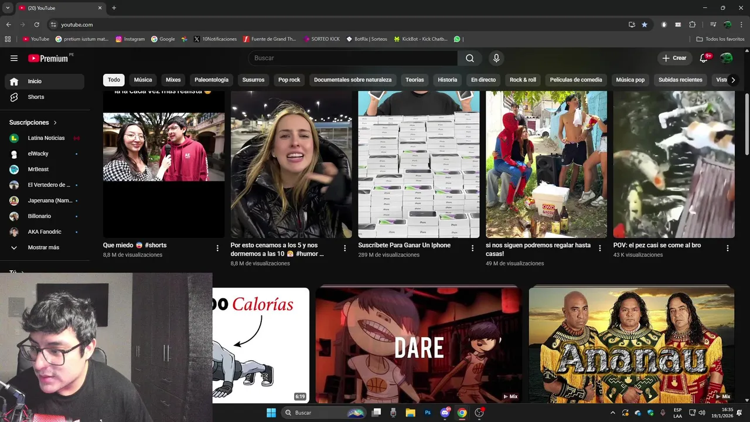This screenshot has width=750, height=422.
Task: Open OBS from the taskbar
Action: click(479, 413)
